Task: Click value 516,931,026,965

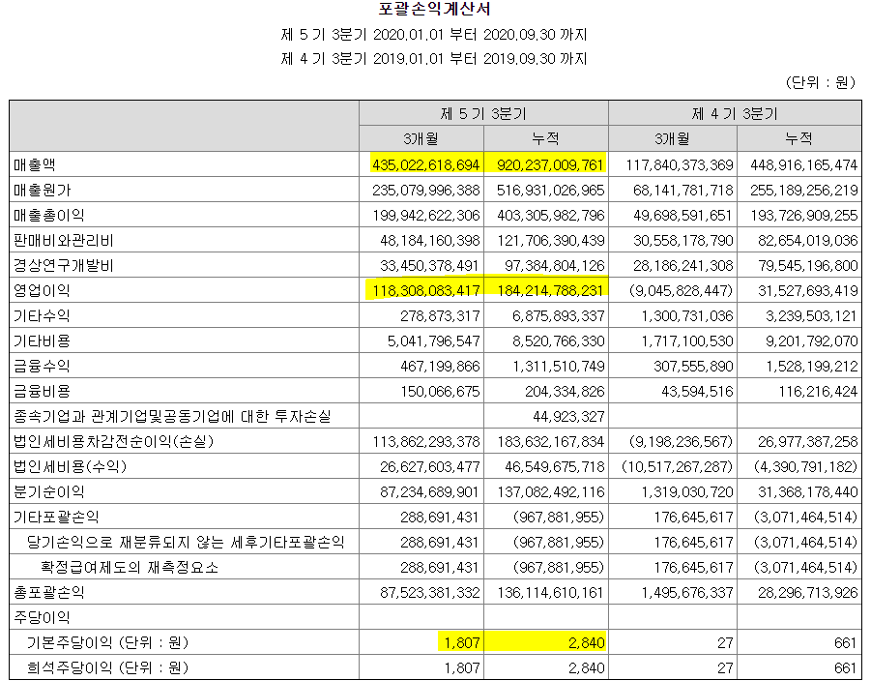Action: pyautogui.click(x=550, y=191)
